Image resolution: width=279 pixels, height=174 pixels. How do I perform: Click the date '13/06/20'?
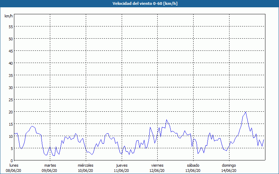193,171
